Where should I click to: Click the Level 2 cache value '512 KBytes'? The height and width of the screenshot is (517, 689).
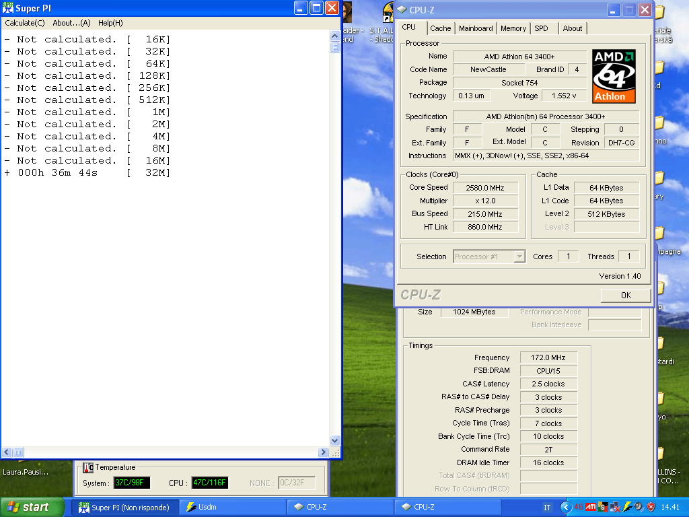[x=606, y=214]
